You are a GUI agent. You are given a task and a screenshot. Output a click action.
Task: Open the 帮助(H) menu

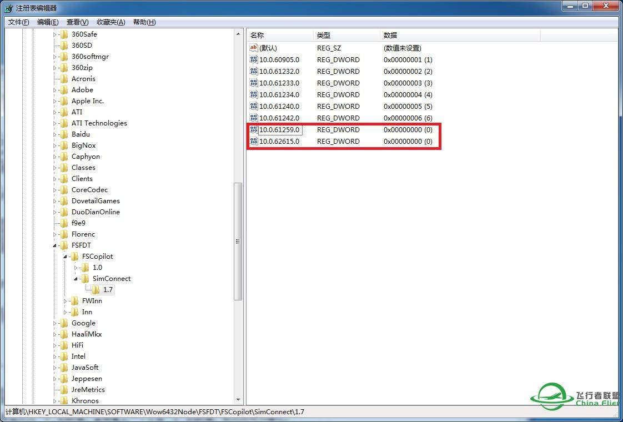(144, 22)
